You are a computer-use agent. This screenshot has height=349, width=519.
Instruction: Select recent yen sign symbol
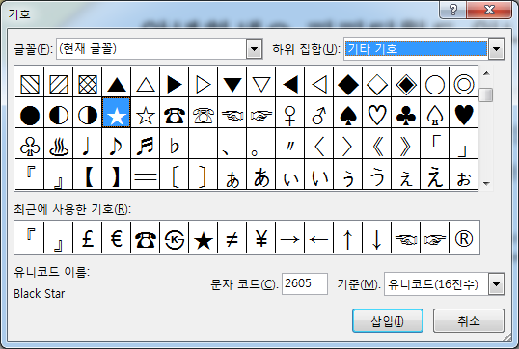tap(261, 238)
